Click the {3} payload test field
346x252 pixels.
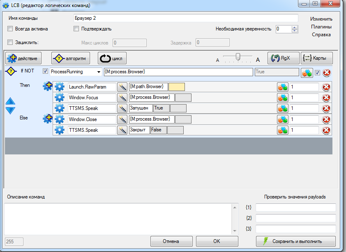pos(296,229)
